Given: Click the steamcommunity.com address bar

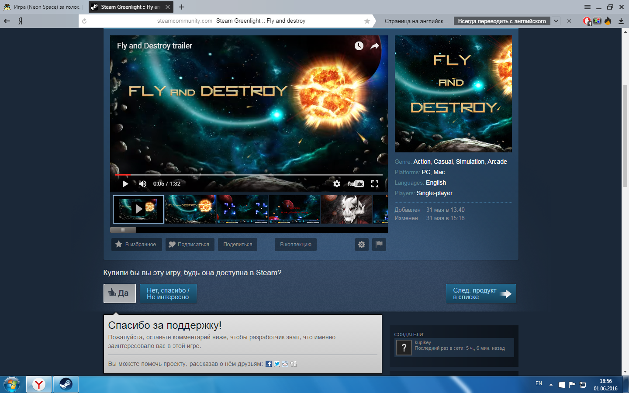Looking at the screenshot, I should click(x=227, y=21).
